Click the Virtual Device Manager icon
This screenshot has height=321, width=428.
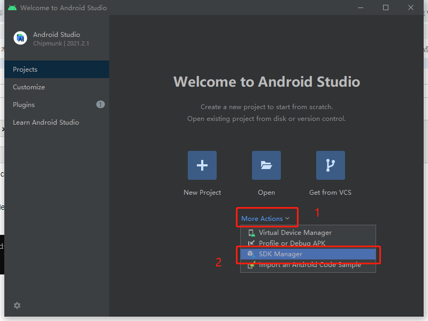[x=251, y=233]
